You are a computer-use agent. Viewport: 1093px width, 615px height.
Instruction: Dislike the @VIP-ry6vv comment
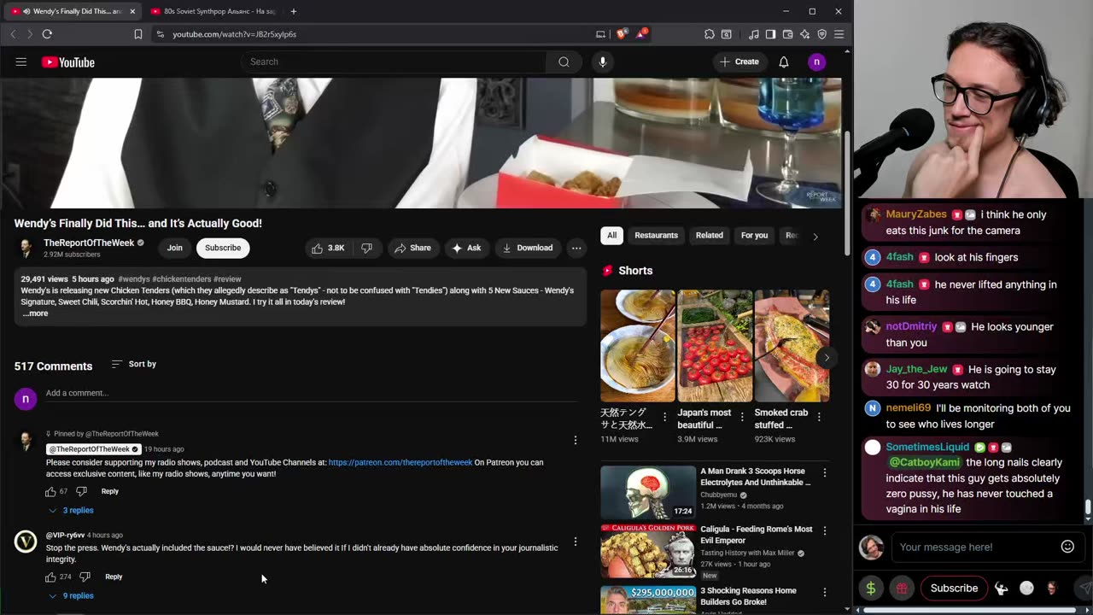[x=85, y=577]
